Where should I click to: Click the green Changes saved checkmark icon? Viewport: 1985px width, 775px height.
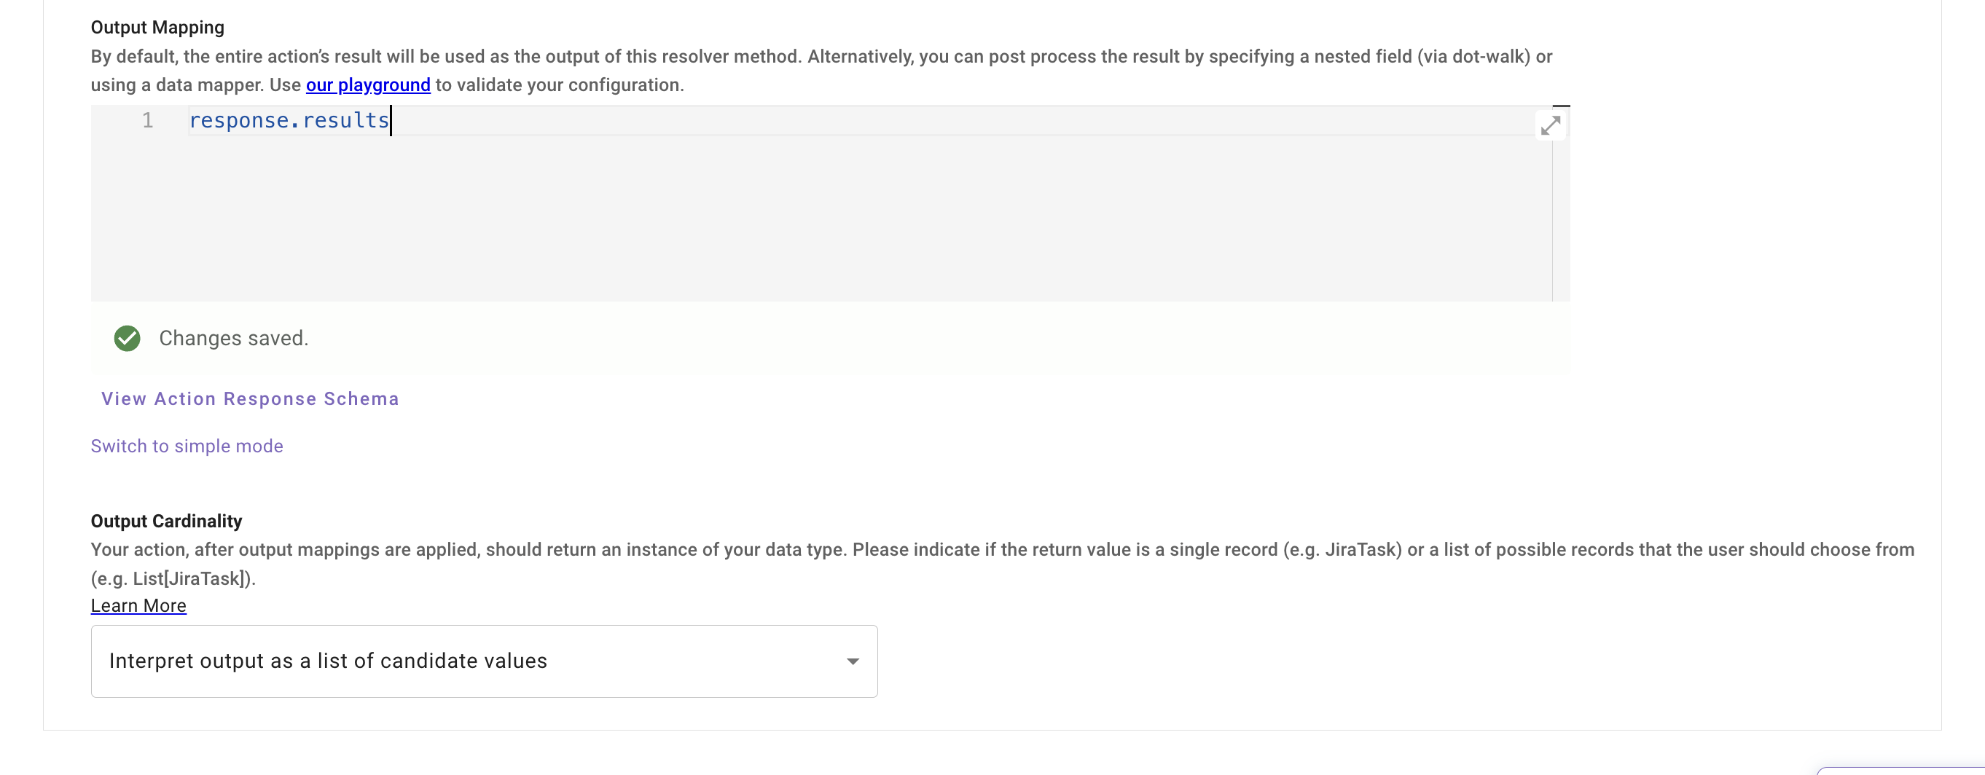pyautogui.click(x=127, y=338)
